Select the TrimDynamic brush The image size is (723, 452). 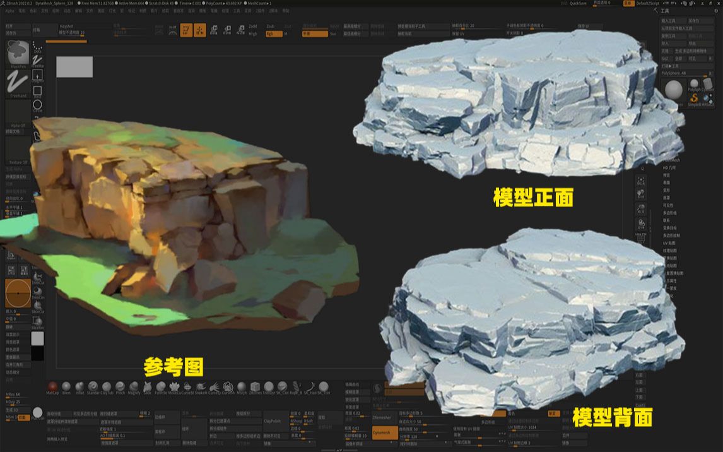269,386
